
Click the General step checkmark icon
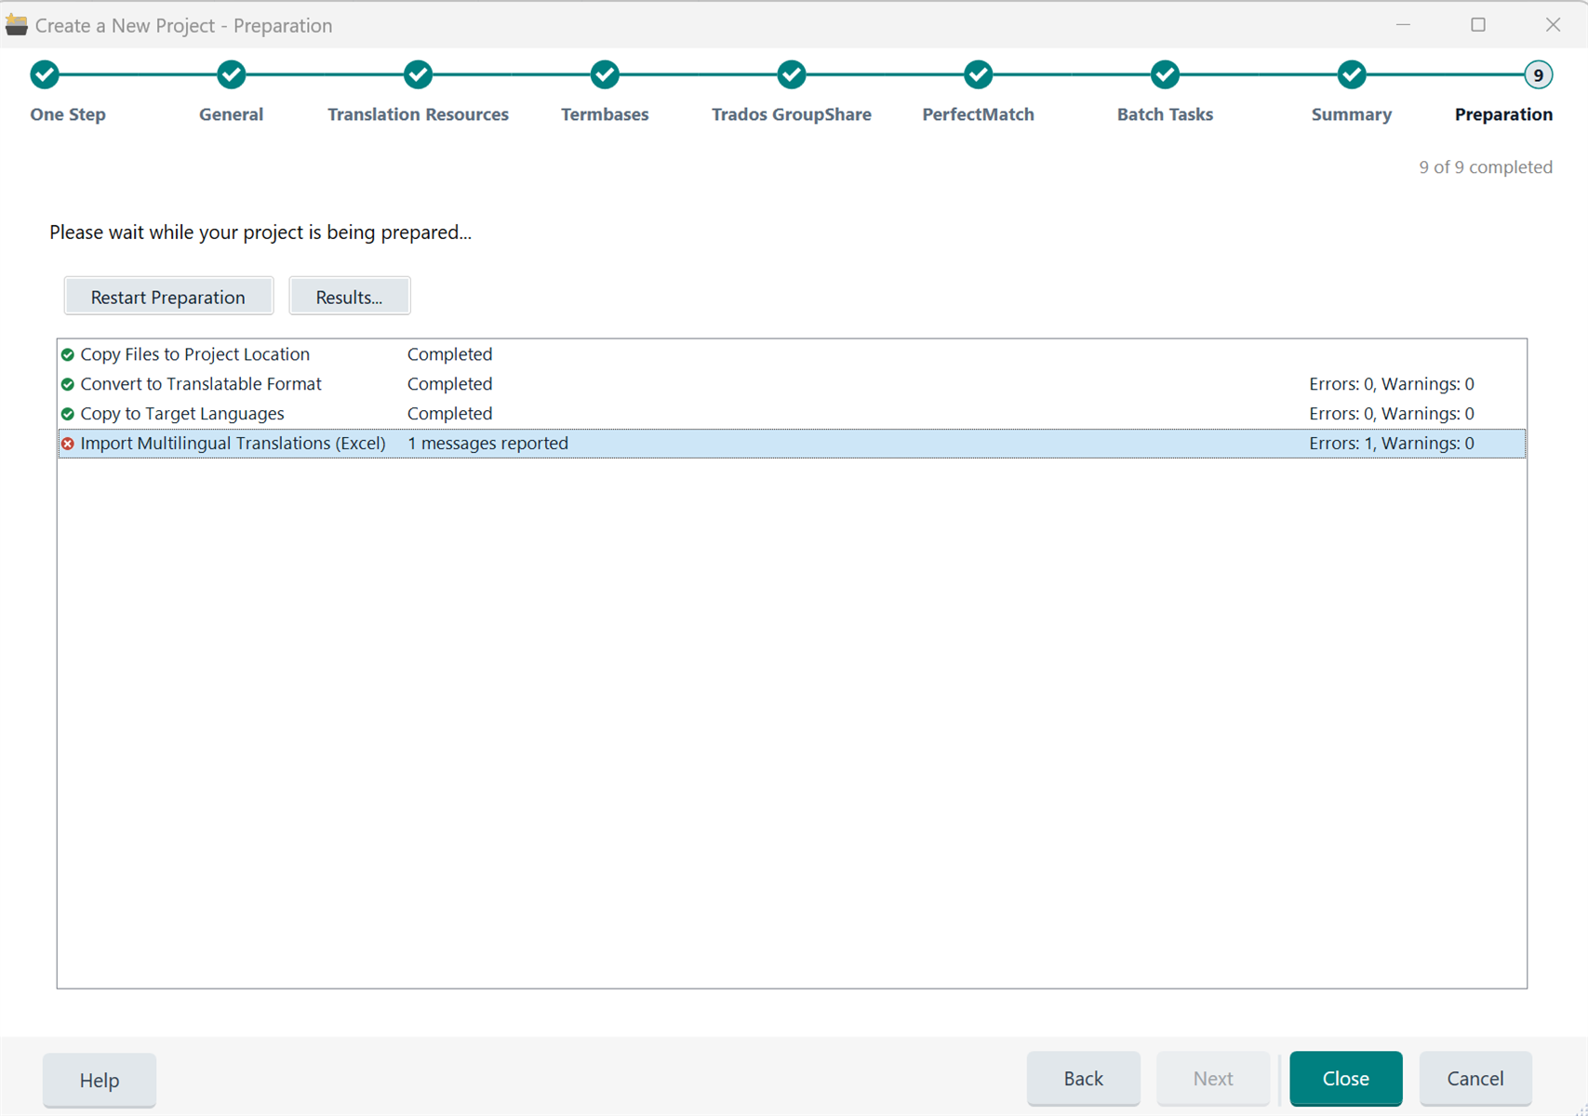(231, 74)
